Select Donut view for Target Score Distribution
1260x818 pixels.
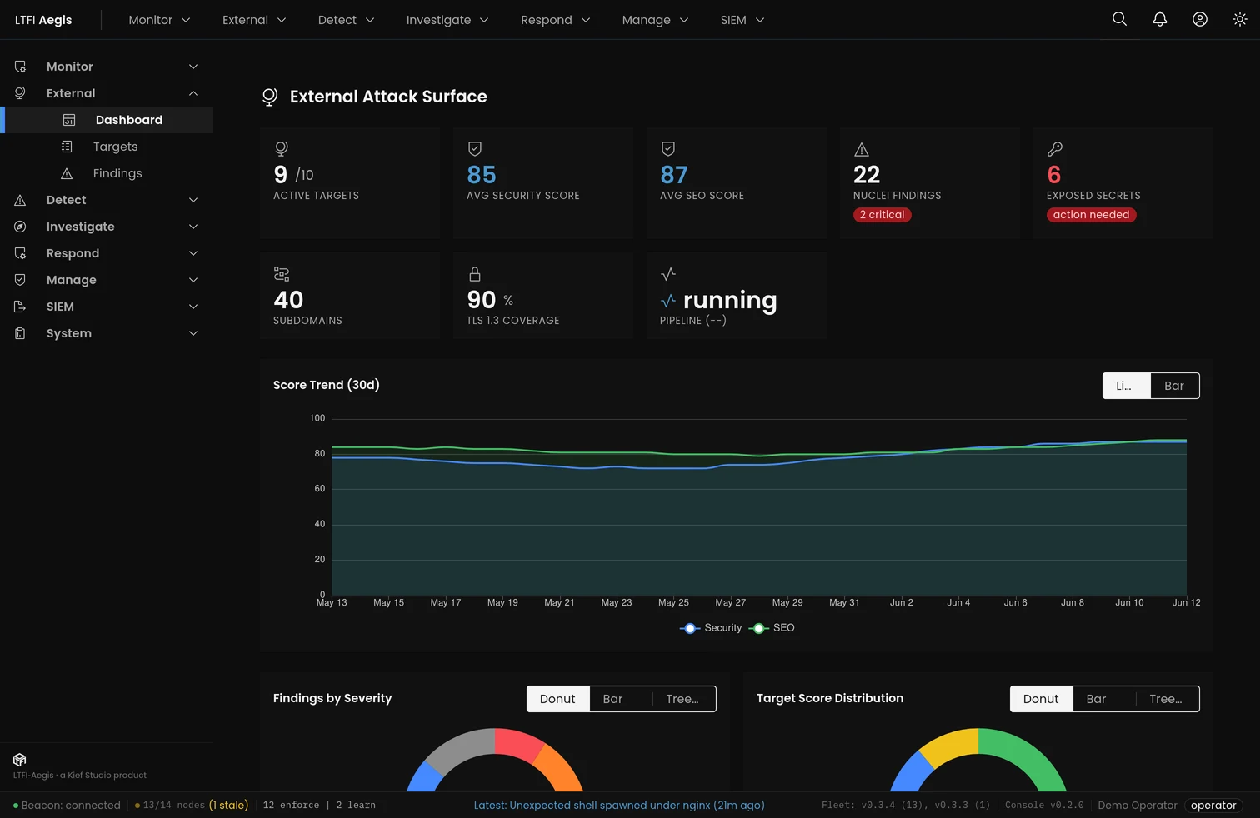(1041, 699)
